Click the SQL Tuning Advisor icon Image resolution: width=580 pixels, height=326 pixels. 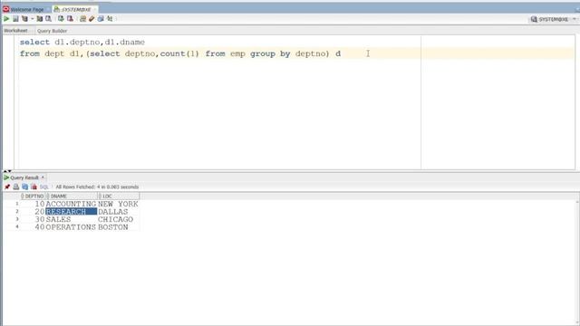pos(48,19)
